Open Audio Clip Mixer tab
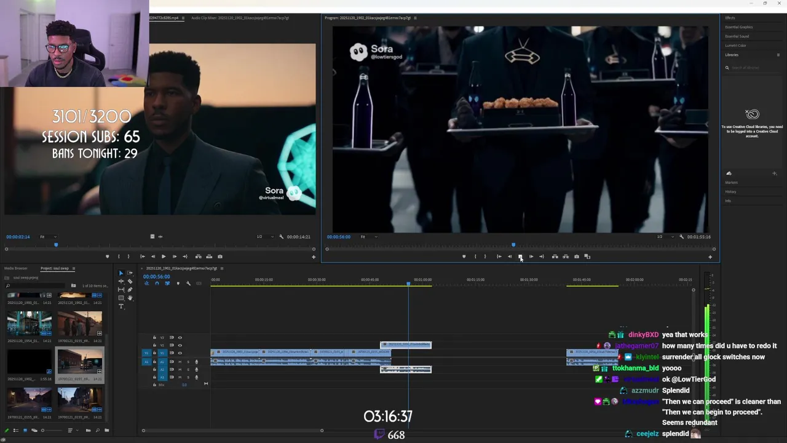 click(x=240, y=18)
